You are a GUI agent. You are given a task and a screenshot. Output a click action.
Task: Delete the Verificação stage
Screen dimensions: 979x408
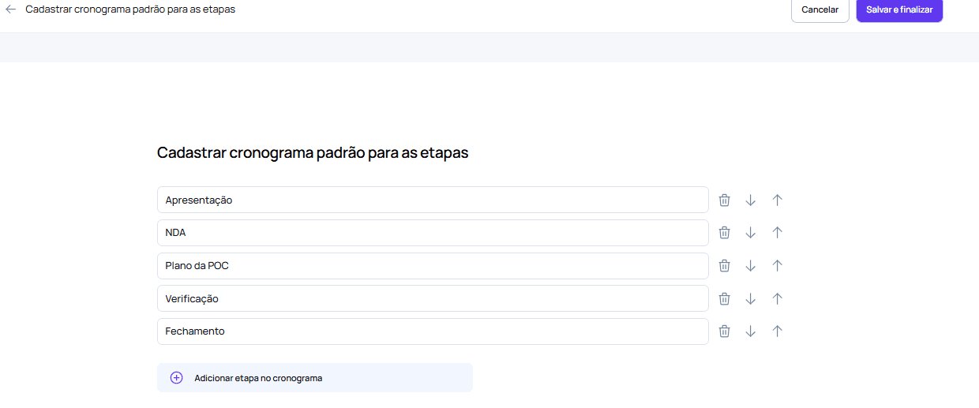(x=724, y=298)
